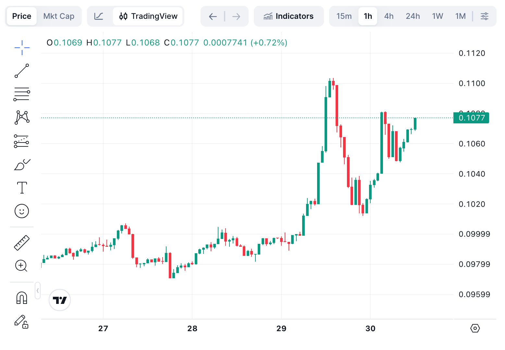Click the back navigation arrow

click(x=213, y=16)
